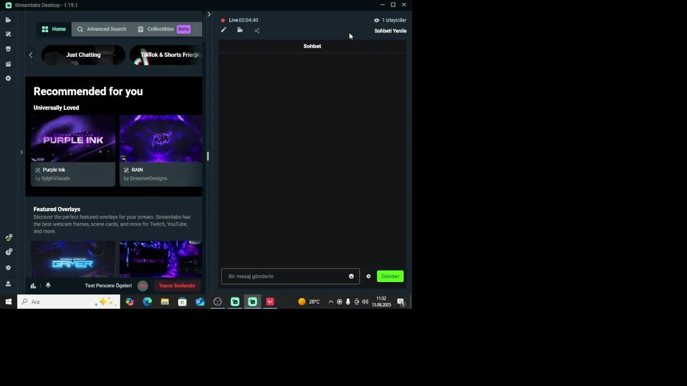
Task: Show previous categories with the left arrow
Action: [31, 55]
